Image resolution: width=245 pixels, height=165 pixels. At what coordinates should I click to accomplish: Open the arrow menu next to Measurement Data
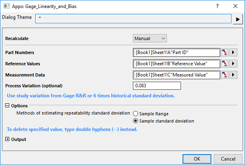click(234, 75)
